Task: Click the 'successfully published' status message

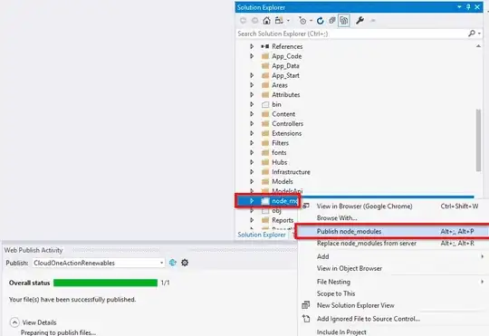Action: click(72, 300)
